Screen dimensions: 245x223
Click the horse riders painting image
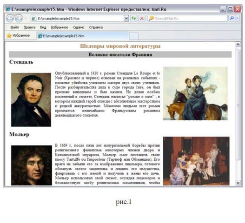(x=195, y=93)
